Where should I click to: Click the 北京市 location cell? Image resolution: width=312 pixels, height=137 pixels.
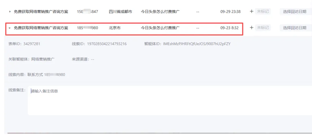[115, 28]
